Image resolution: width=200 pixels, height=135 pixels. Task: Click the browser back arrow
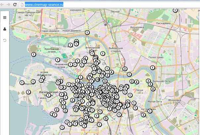(2, 5)
